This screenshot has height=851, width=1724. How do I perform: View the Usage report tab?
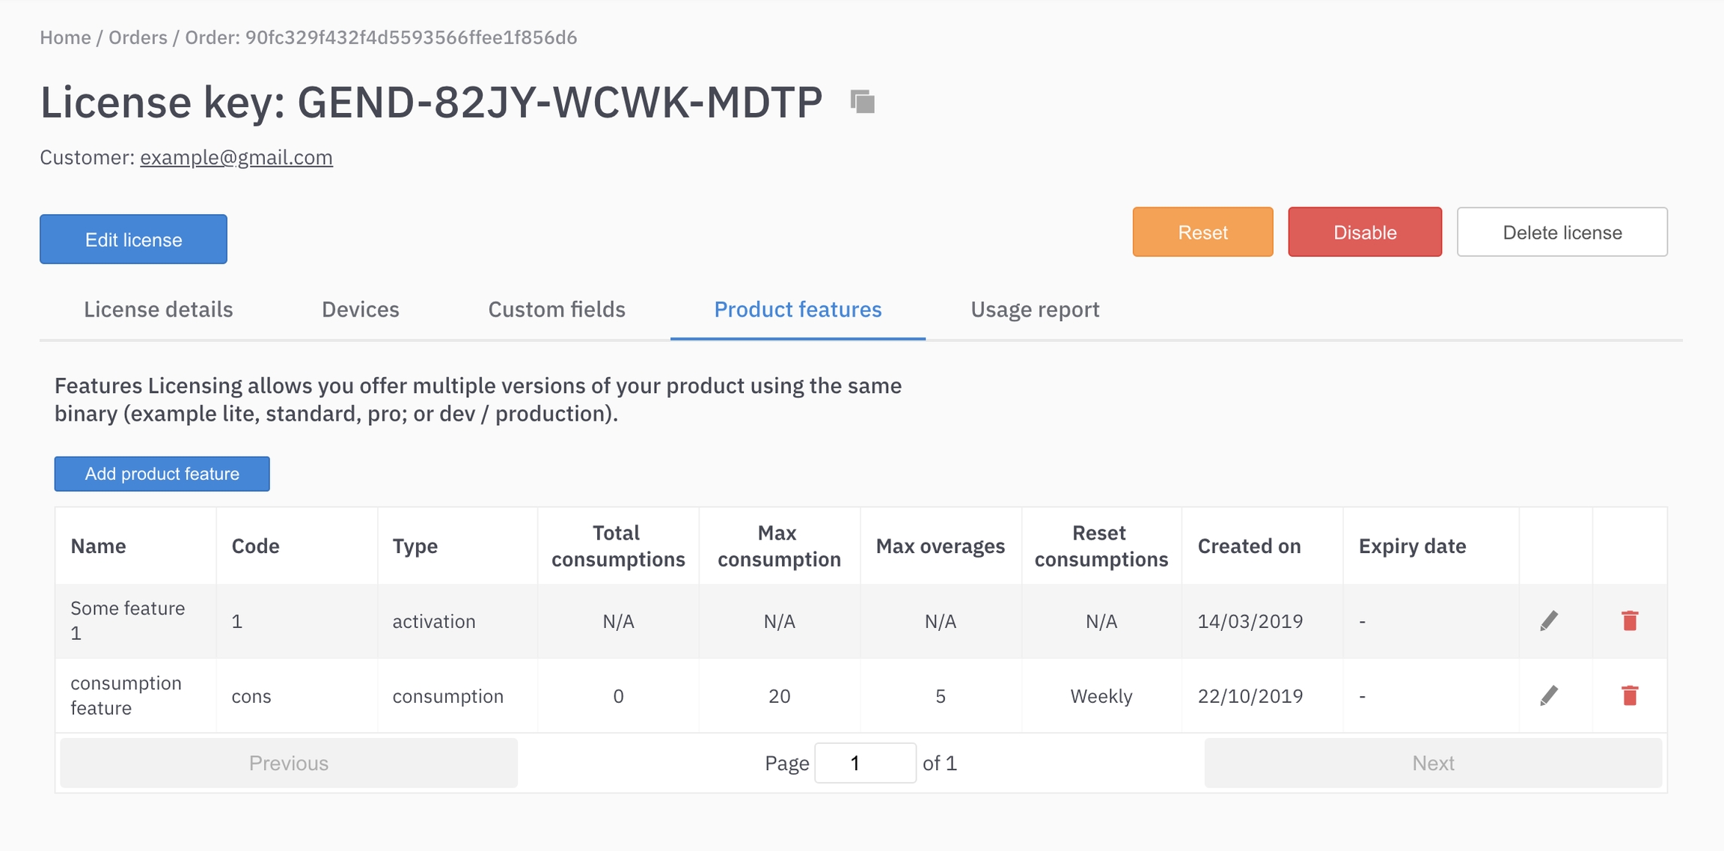click(1034, 309)
